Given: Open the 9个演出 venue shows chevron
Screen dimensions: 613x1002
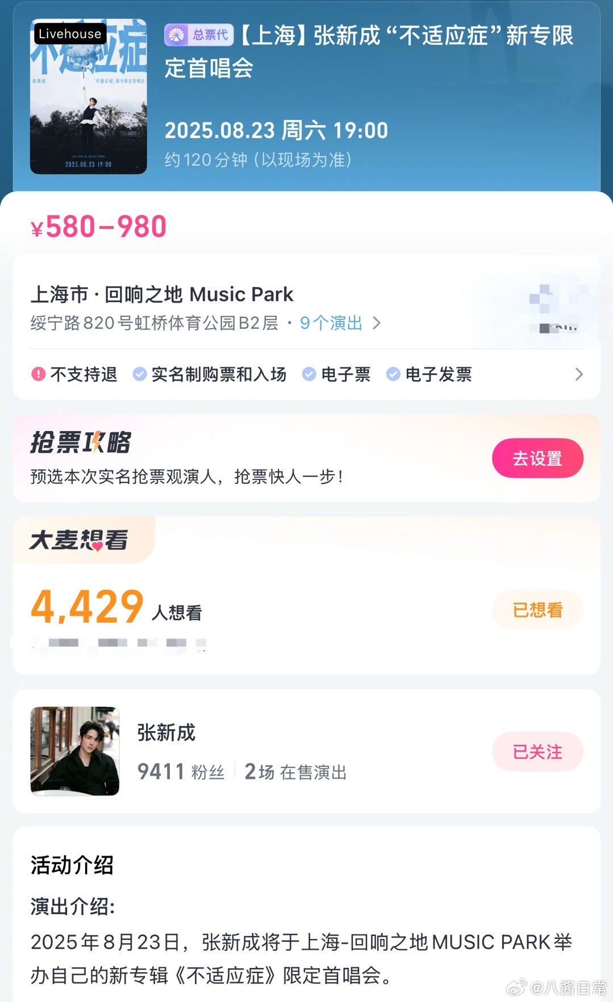Looking at the screenshot, I should pos(376,323).
